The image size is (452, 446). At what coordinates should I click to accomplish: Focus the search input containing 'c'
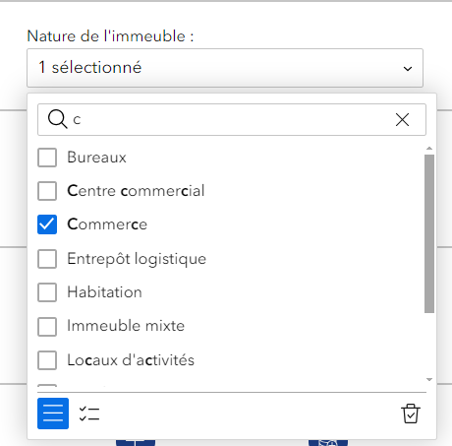(x=232, y=119)
